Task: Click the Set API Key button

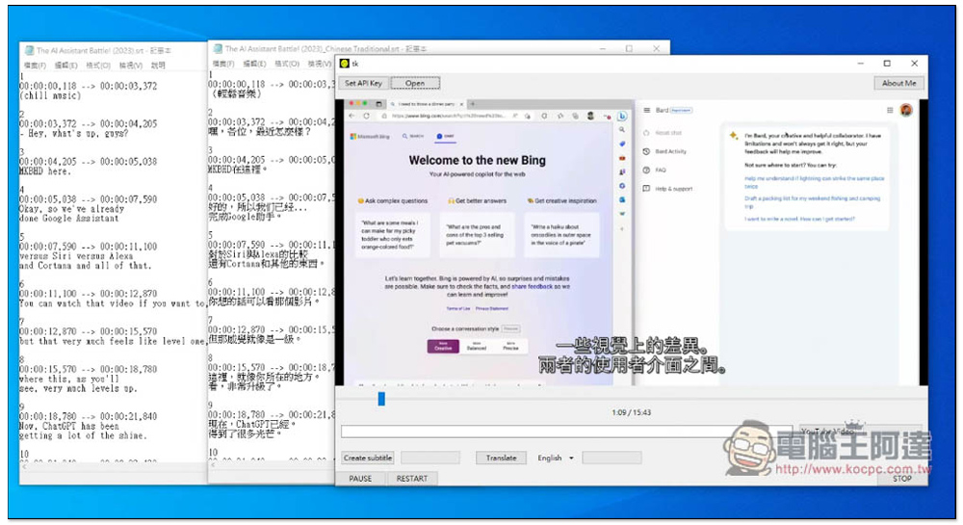Action: [363, 83]
